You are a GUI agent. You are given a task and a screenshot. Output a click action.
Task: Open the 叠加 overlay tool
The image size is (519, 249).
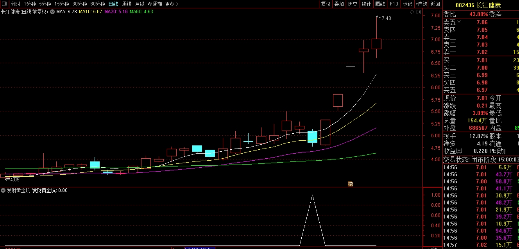coord(339,4)
